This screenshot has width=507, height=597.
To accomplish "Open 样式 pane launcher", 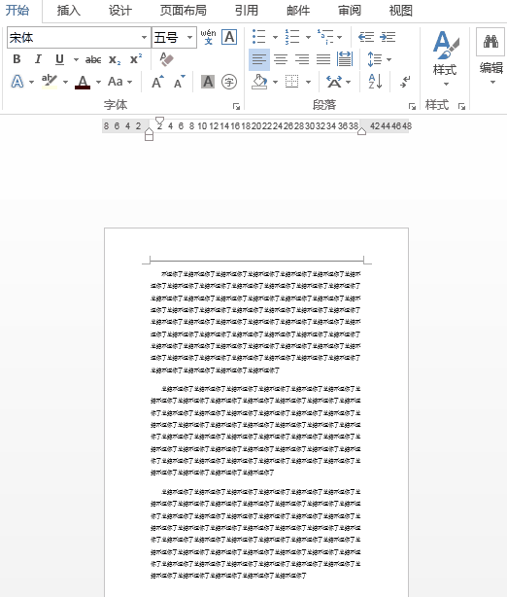I will 461,107.
